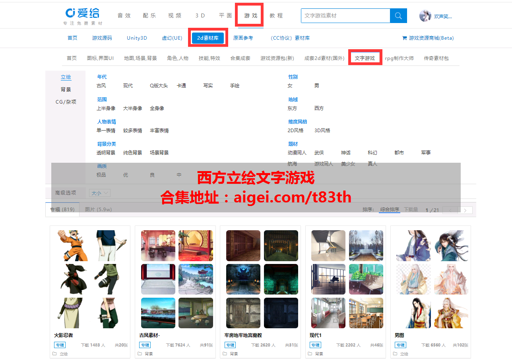Focus the 文字游戏素材 search input field
This screenshot has height=362, width=512.
pos(345,15)
